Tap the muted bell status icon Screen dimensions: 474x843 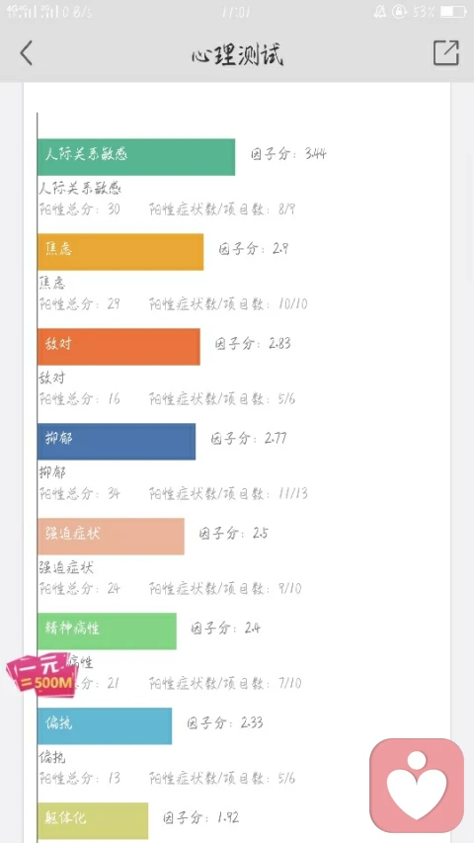click(380, 12)
